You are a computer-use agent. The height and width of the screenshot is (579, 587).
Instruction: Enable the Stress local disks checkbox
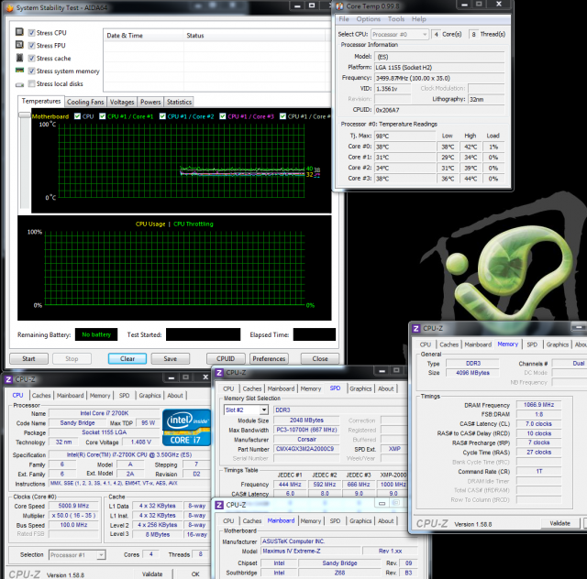pyautogui.click(x=32, y=83)
